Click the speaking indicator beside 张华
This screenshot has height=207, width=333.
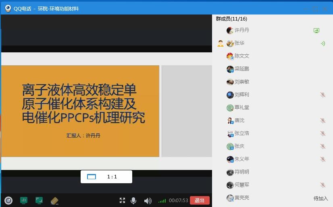(x=323, y=43)
